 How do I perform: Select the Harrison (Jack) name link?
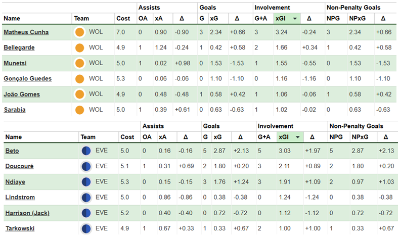pos(27,213)
